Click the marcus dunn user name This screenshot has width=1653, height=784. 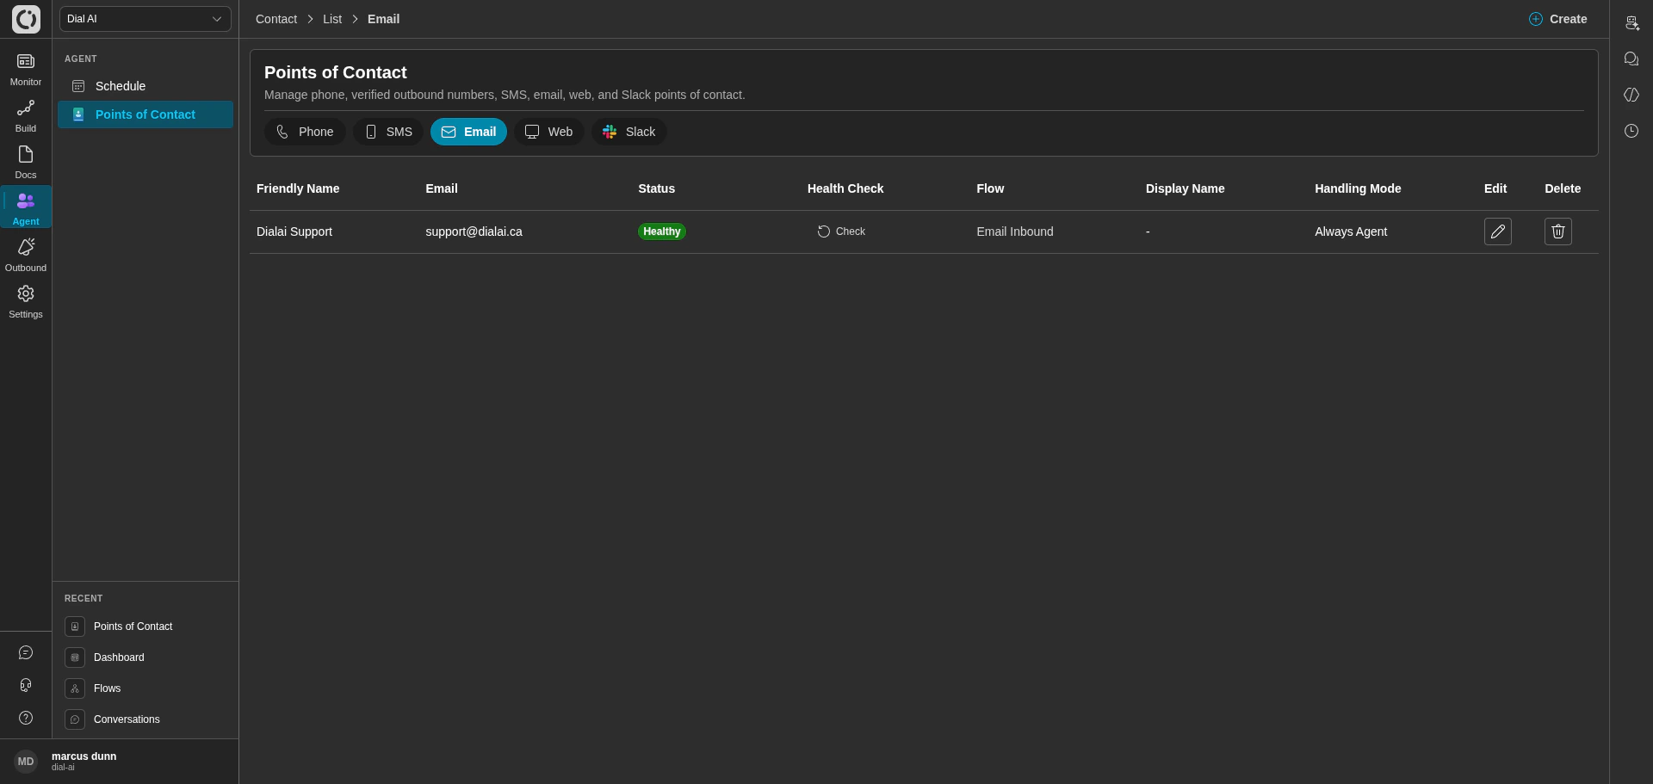pyautogui.click(x=84, y=756)
